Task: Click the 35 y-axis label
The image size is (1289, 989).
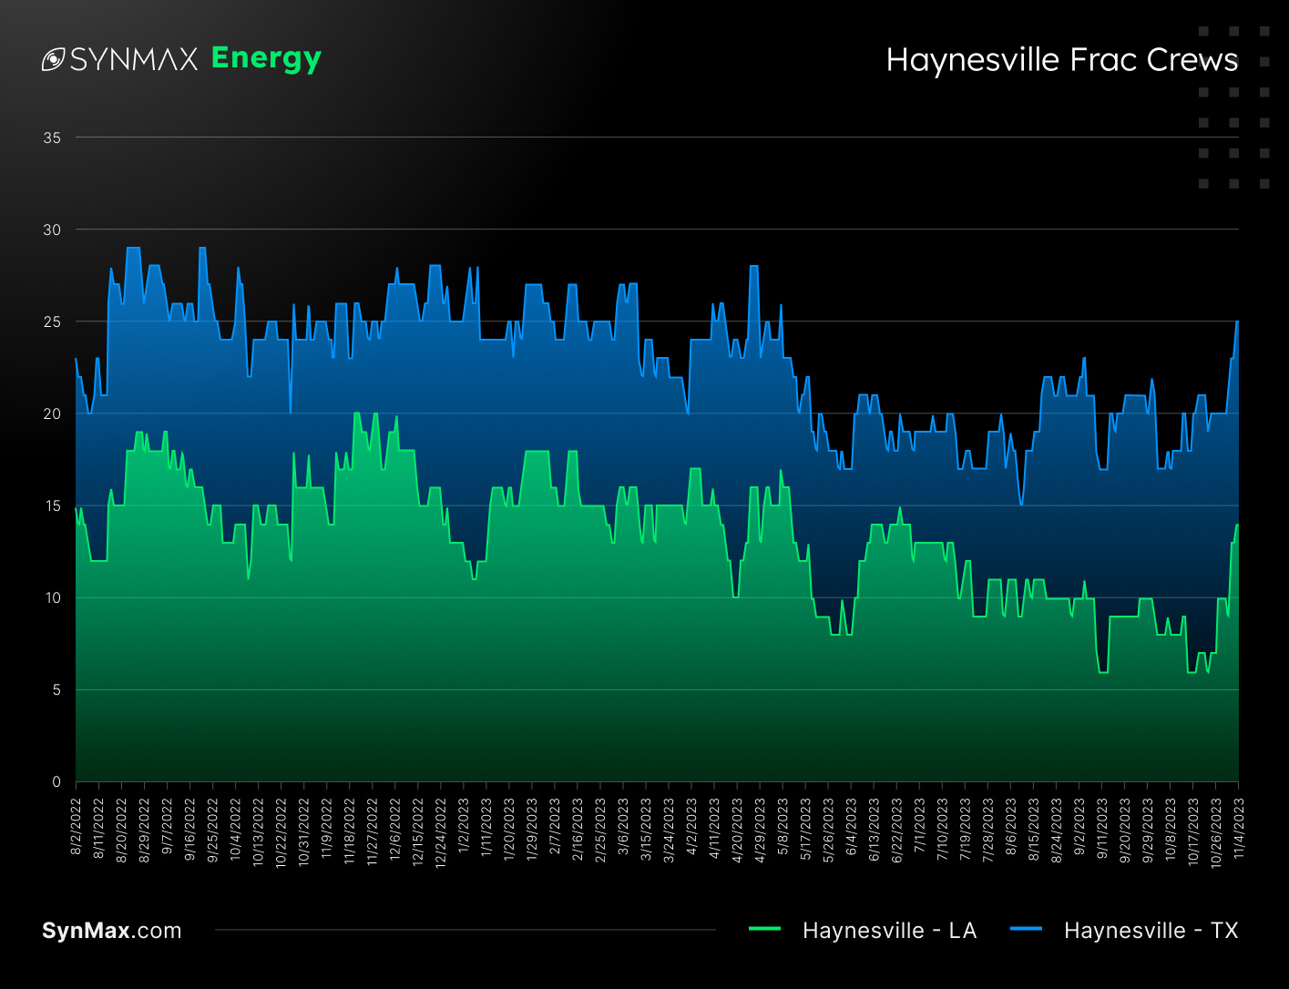Action: (52, 138)
